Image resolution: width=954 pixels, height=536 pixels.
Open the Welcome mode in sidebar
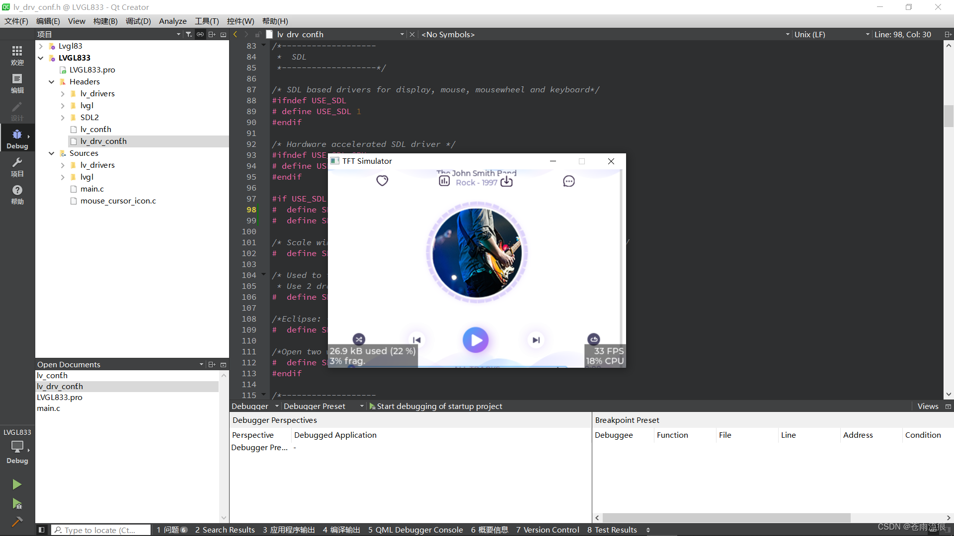click(17, 55)
